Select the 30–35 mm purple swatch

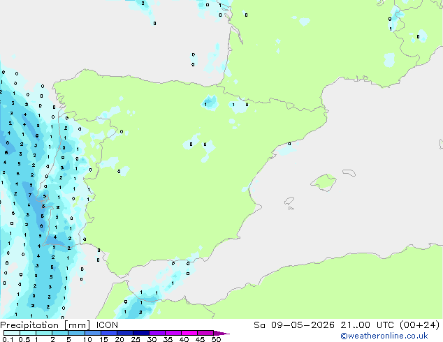pyautogui.click(x=157, y=333)
